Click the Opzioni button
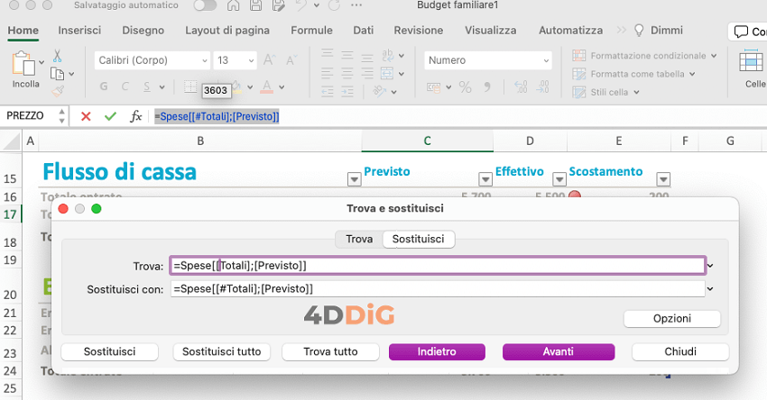 pyautogui.click(x=672, y=319)
